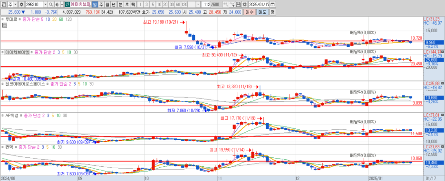Select the 분 minute period

pos(120,5)
